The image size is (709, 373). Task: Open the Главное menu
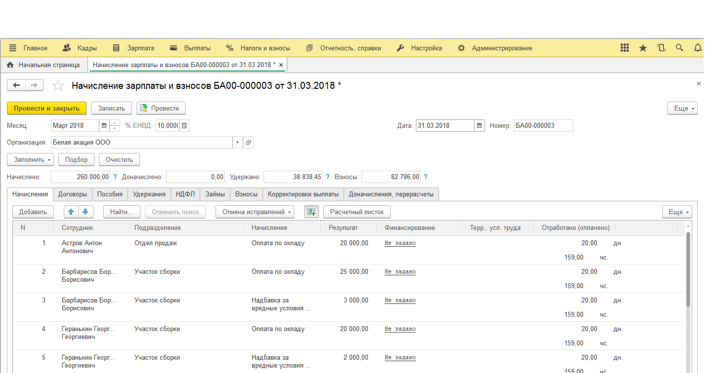point(29,48)
